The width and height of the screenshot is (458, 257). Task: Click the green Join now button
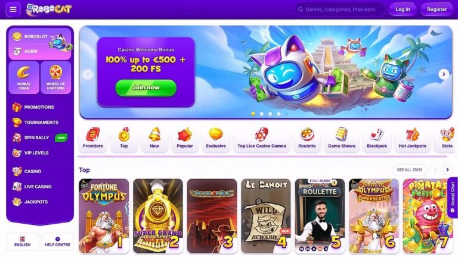tap(146, 87)
